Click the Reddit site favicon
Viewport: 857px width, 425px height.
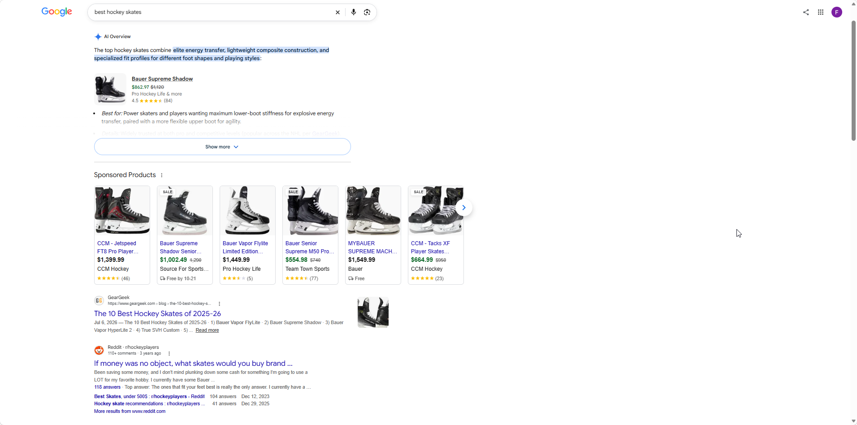click(x=99, y=350)
